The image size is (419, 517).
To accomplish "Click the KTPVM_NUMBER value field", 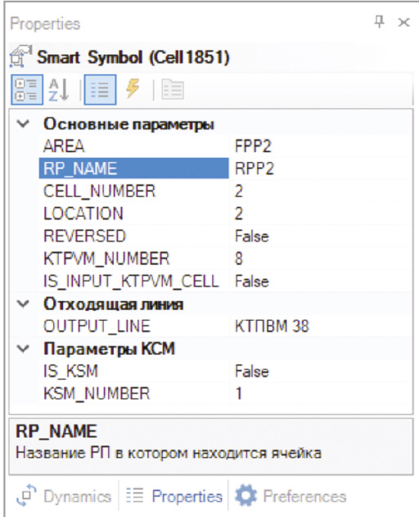I will (321, 258).
